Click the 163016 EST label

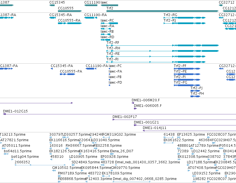click(56, 146)
